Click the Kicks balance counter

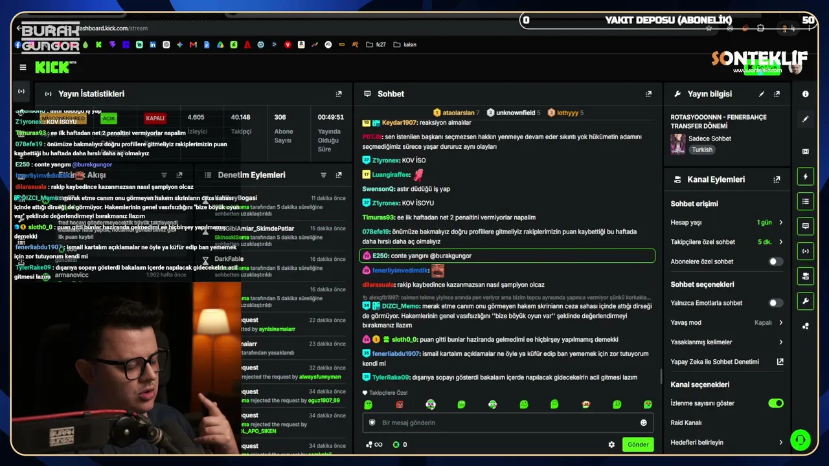(x=400, y=445)
